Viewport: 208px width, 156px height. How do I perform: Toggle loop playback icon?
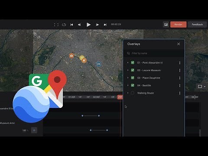pos(64,25)
